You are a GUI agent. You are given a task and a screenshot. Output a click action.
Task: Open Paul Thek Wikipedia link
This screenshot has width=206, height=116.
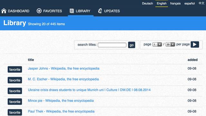click(61, 111)
